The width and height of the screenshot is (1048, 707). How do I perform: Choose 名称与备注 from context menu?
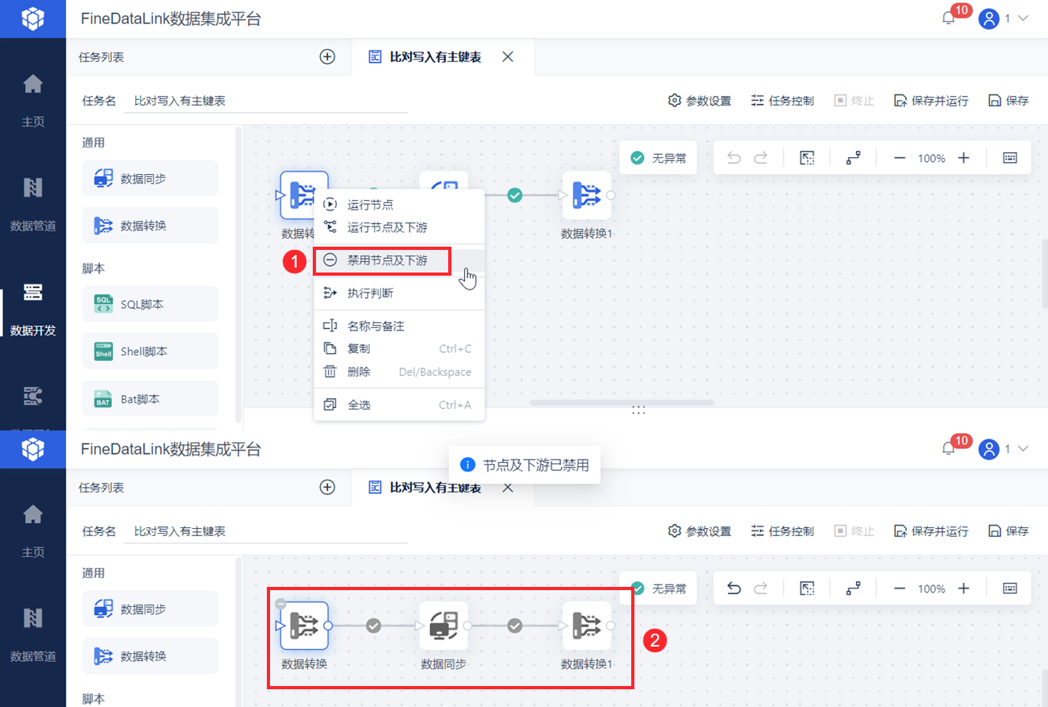click(x=399, y=326)
